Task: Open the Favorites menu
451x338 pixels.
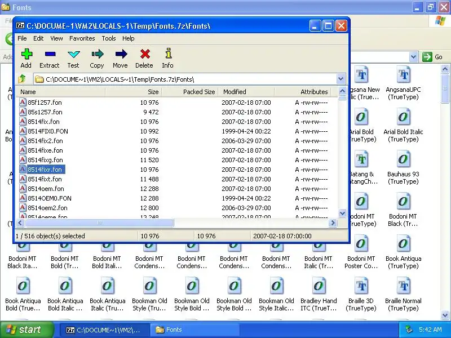Action: (82, 38)
